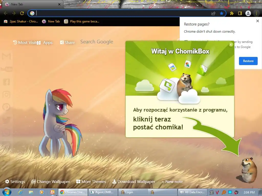Open the Chrome three-dot menu
The width and height of the screenshot is (262, 196).
pyautogui.click(x=256, y=13)
